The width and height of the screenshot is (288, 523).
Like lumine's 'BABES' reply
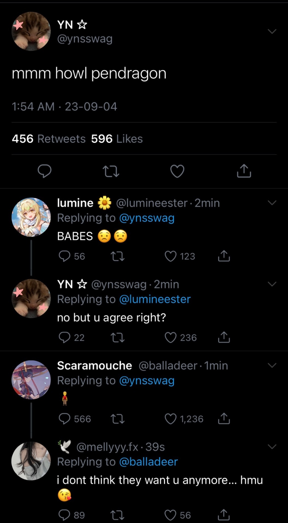tap(171, 256)
